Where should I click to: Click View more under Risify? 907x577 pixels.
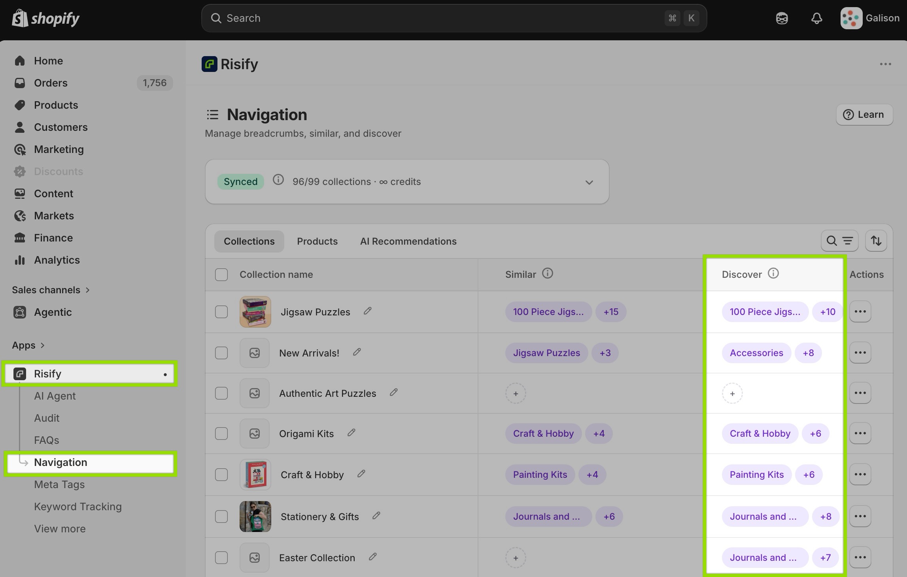60,529
